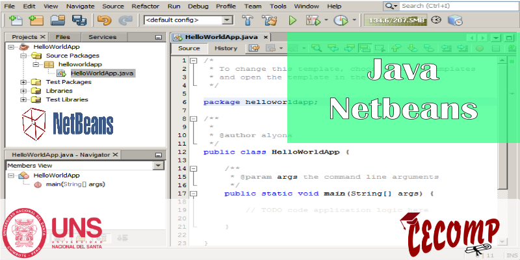Select main(String[] args) in Navigator
The width and height of the screenshot is (520, 260).
coord(75,185)
